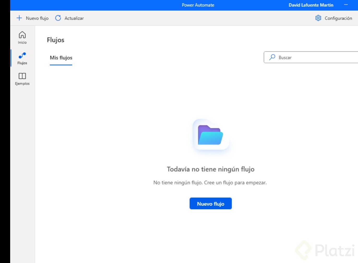This screenshot has width=358, height=263.
Task: Open the Configuración gear icon
Action: (318, 18)
